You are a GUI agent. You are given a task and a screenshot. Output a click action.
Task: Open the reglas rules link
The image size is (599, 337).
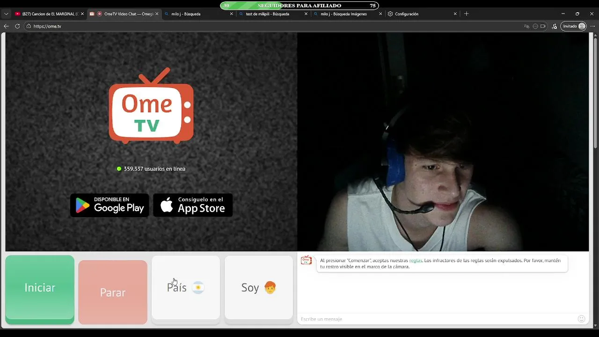[x=416, y=260]
